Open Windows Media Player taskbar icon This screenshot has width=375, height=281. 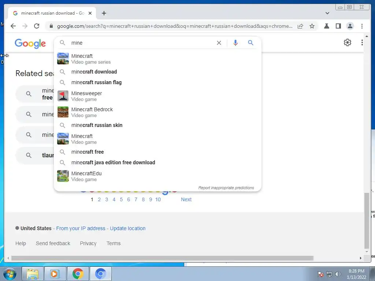(x=55, y=274)
